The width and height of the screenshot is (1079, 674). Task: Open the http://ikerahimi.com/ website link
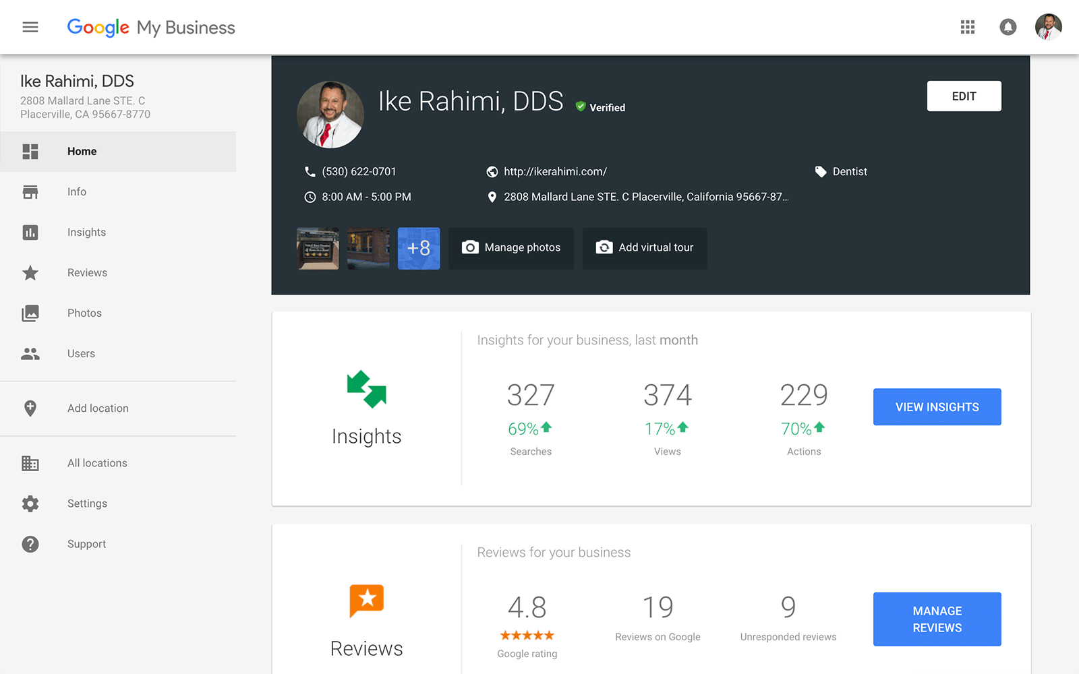[x=555, y=172]
